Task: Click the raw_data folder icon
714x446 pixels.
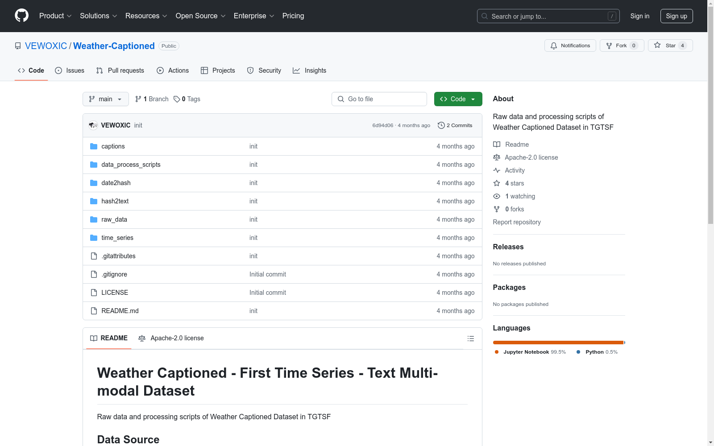Action: pos(94,219)
